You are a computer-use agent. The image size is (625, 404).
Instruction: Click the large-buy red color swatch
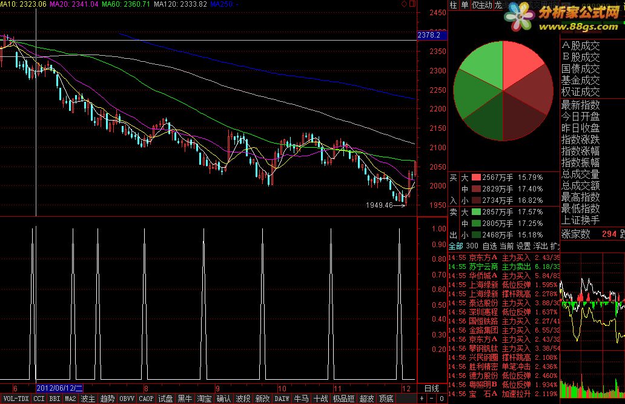point(476,177)
